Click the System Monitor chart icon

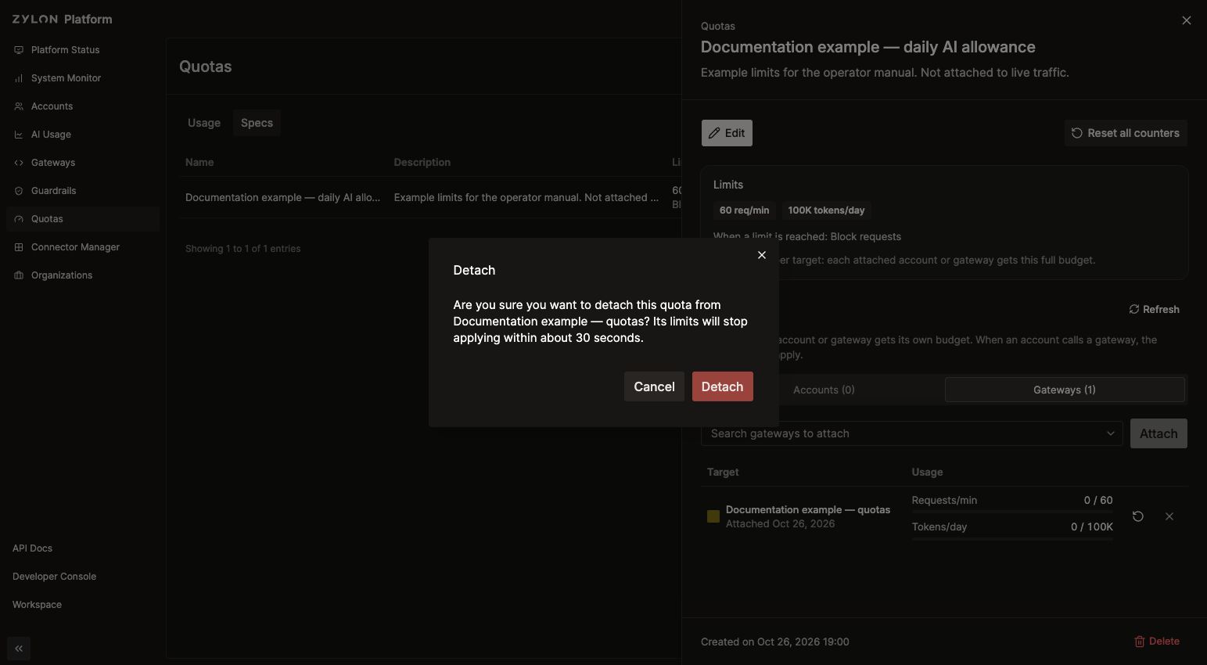[19, 78]
